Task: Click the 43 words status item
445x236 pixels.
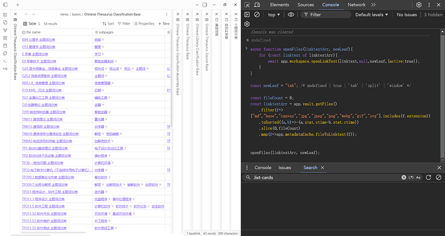Action: click(210, 233)
